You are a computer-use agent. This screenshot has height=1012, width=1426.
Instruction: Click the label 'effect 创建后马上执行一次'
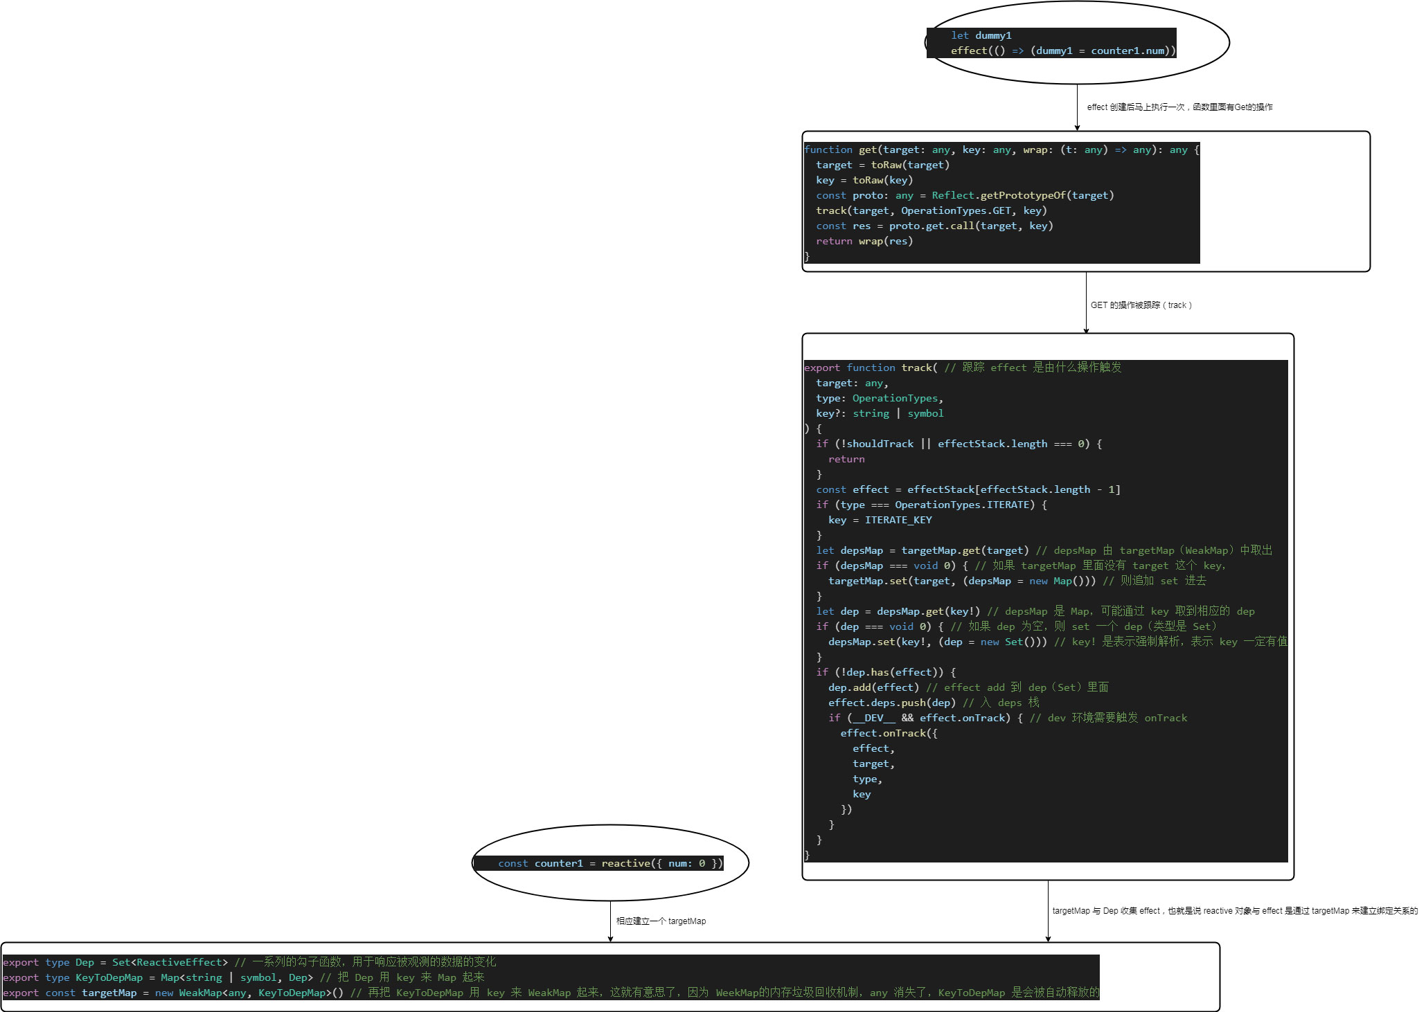1179,107
